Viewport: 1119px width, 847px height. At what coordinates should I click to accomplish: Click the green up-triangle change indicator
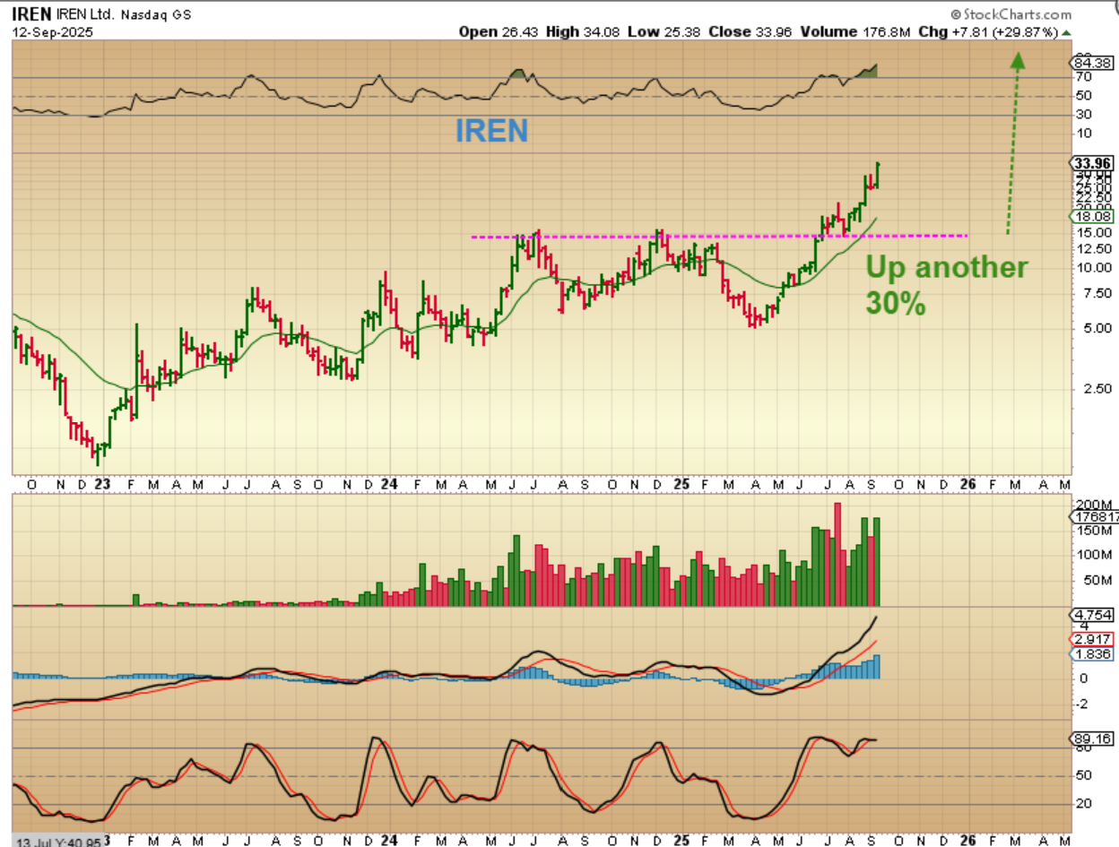click(x=1065, y=32)
